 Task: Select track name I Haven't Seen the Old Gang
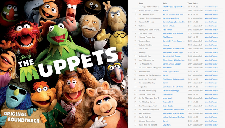(x=149, y=18)
